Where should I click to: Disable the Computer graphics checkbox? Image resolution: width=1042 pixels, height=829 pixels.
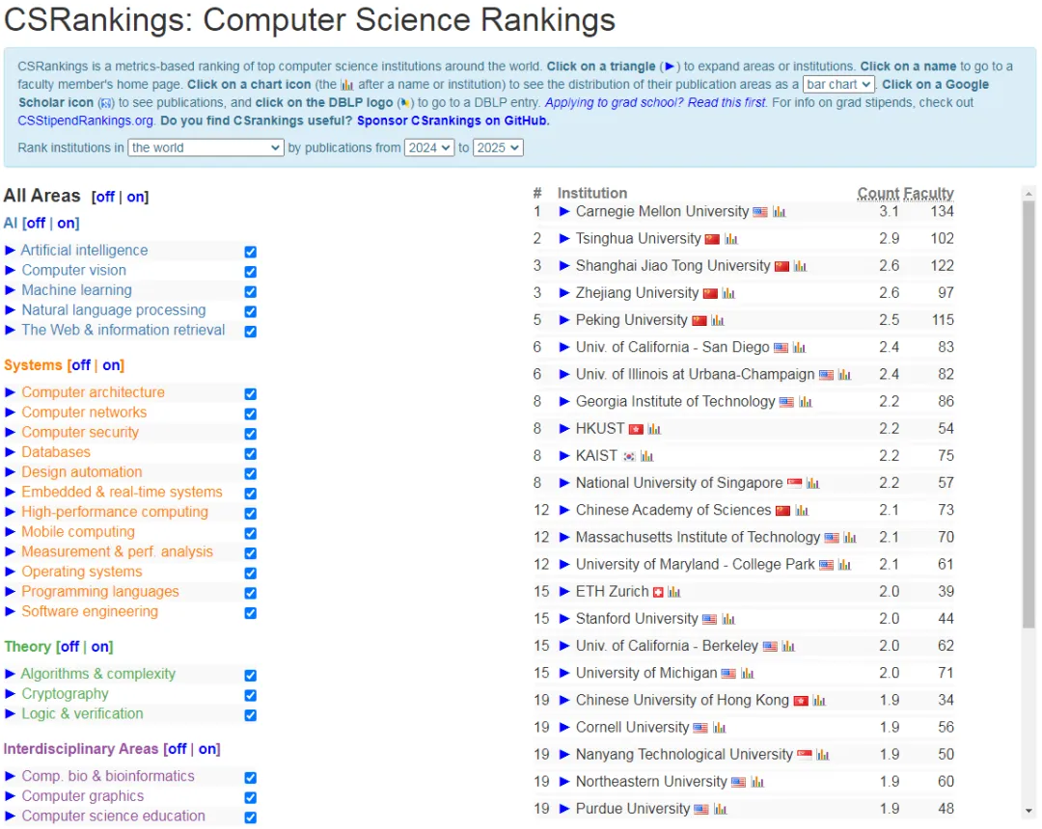point(251,797)
